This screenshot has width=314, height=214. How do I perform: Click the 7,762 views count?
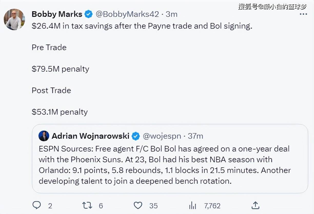212,206
